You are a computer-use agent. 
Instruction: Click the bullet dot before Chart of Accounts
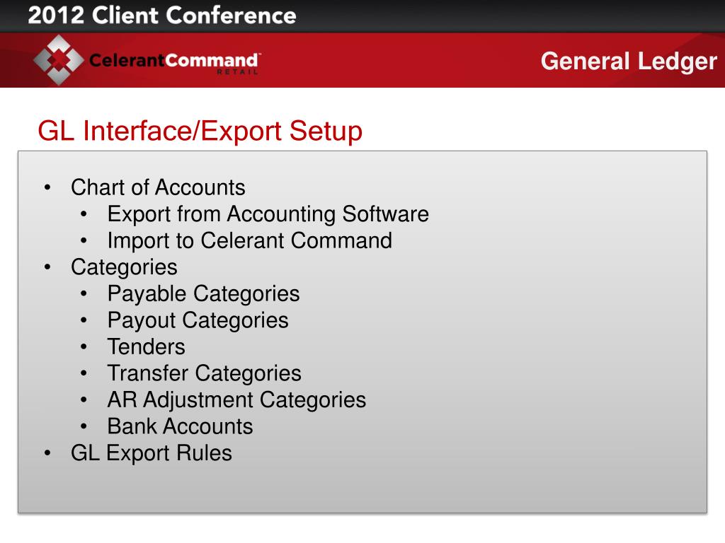pyautogui.click(x=47, y=187)
